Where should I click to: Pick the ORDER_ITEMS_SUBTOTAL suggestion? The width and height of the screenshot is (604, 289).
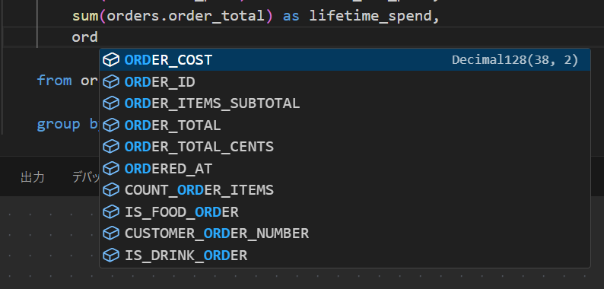coord(345,103)
